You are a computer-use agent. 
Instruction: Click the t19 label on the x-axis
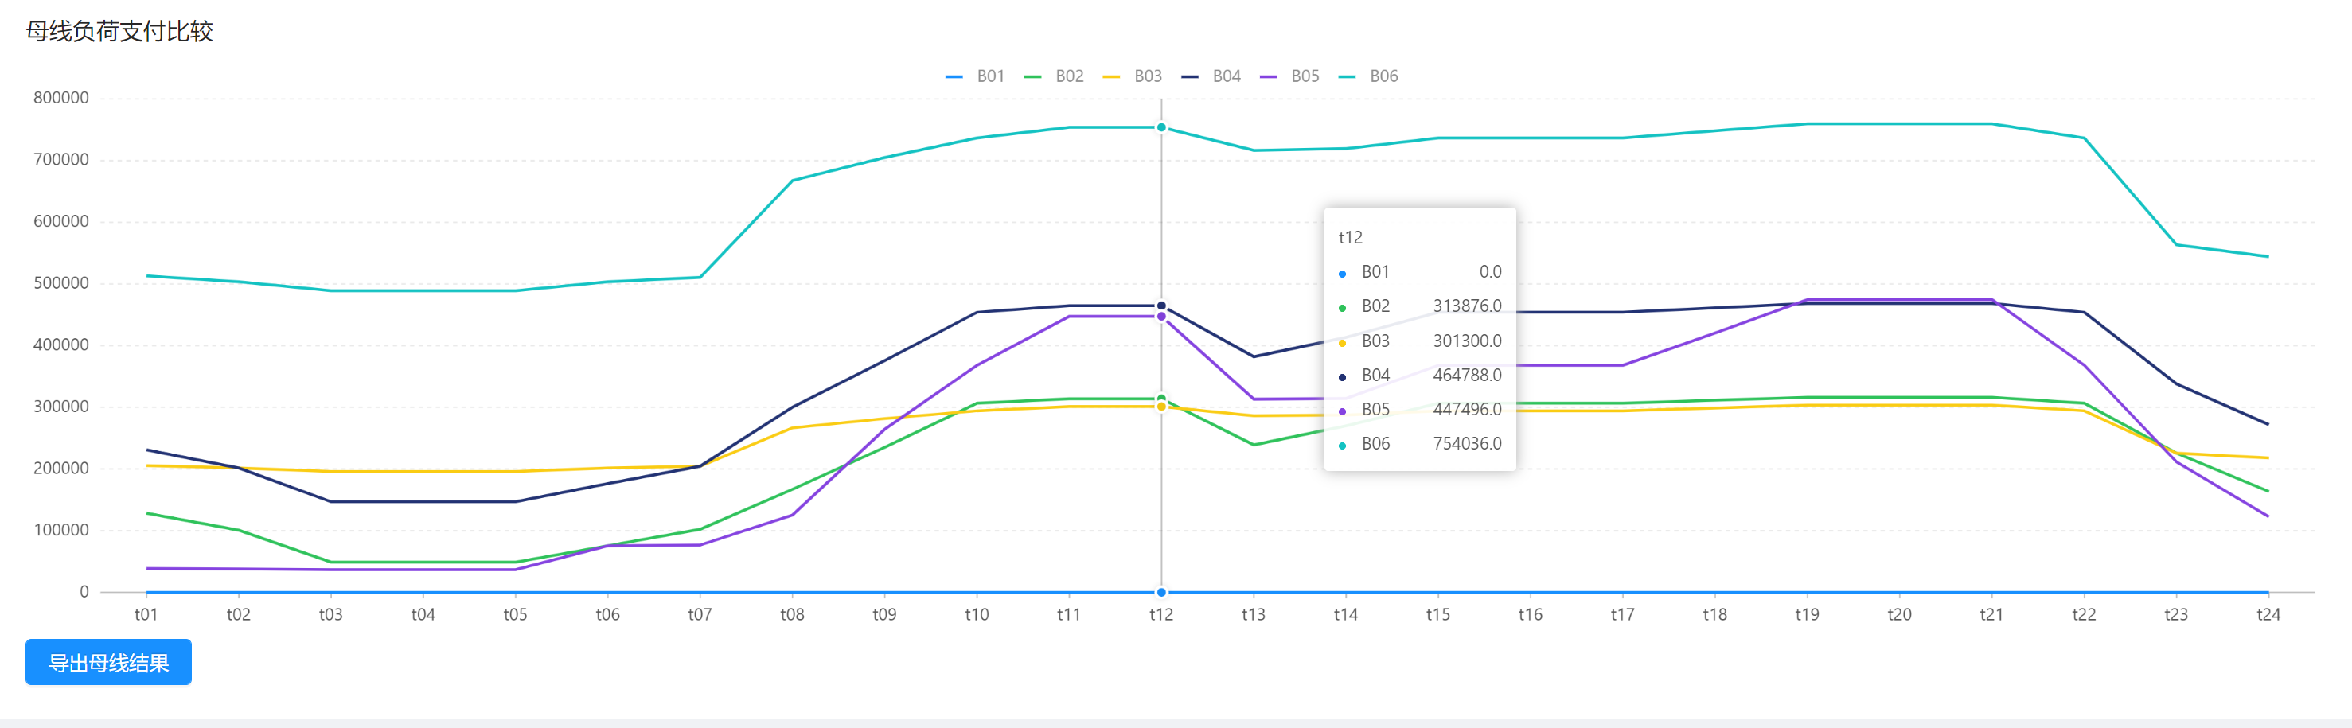(x=1807, y=615)
